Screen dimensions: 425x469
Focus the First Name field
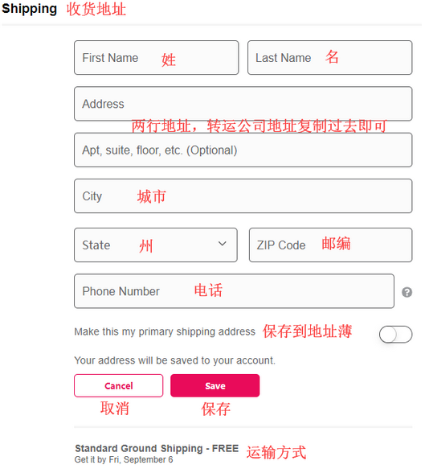point(157,57)
